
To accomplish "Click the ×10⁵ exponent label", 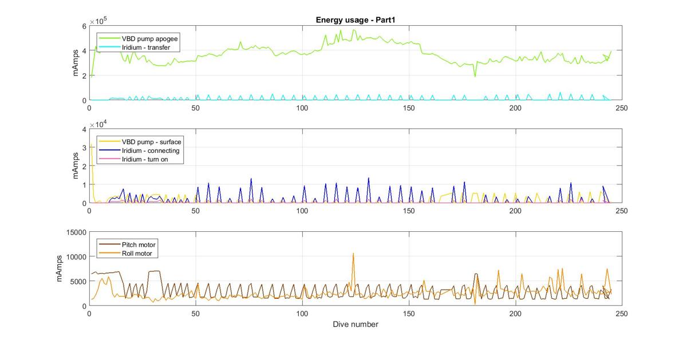I will (99, 21).
